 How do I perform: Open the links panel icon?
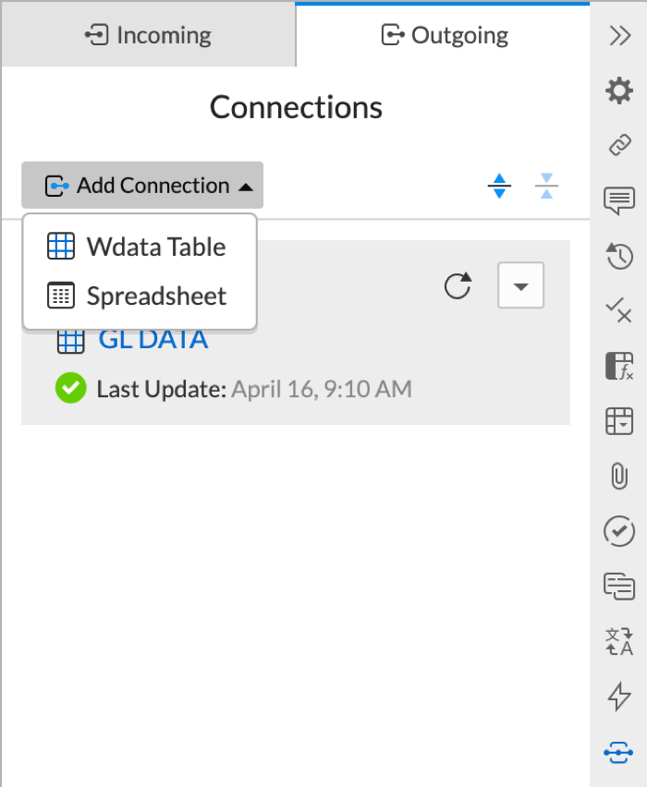[618, 145]
